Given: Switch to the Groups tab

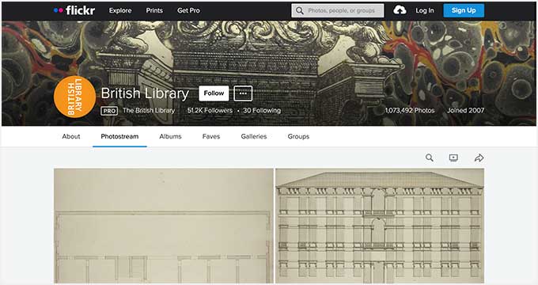Looking at the screenshot, I should 298,136.
